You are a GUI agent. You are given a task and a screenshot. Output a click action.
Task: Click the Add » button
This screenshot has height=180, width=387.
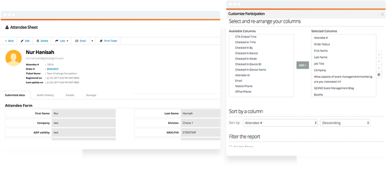point(303,65)
